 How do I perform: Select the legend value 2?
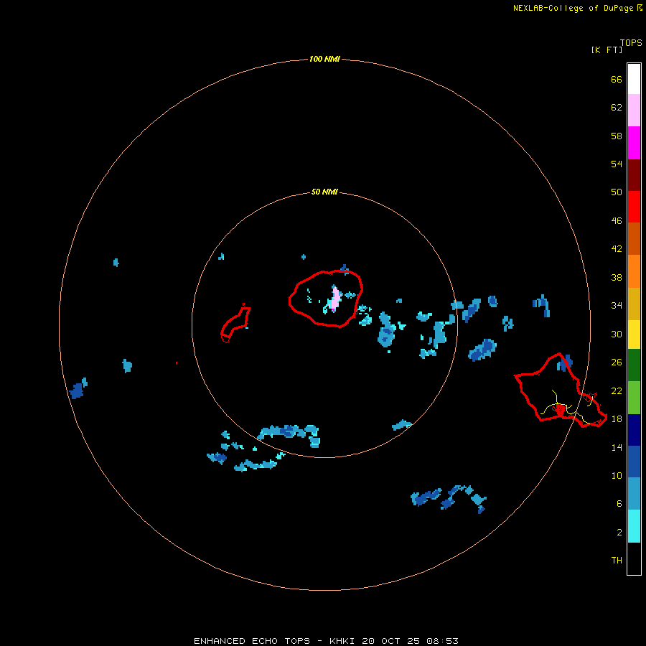(619, 532)
